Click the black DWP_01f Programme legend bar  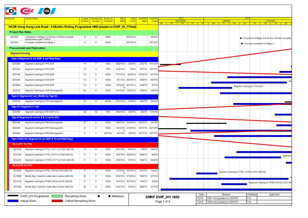tap(13, 196)
